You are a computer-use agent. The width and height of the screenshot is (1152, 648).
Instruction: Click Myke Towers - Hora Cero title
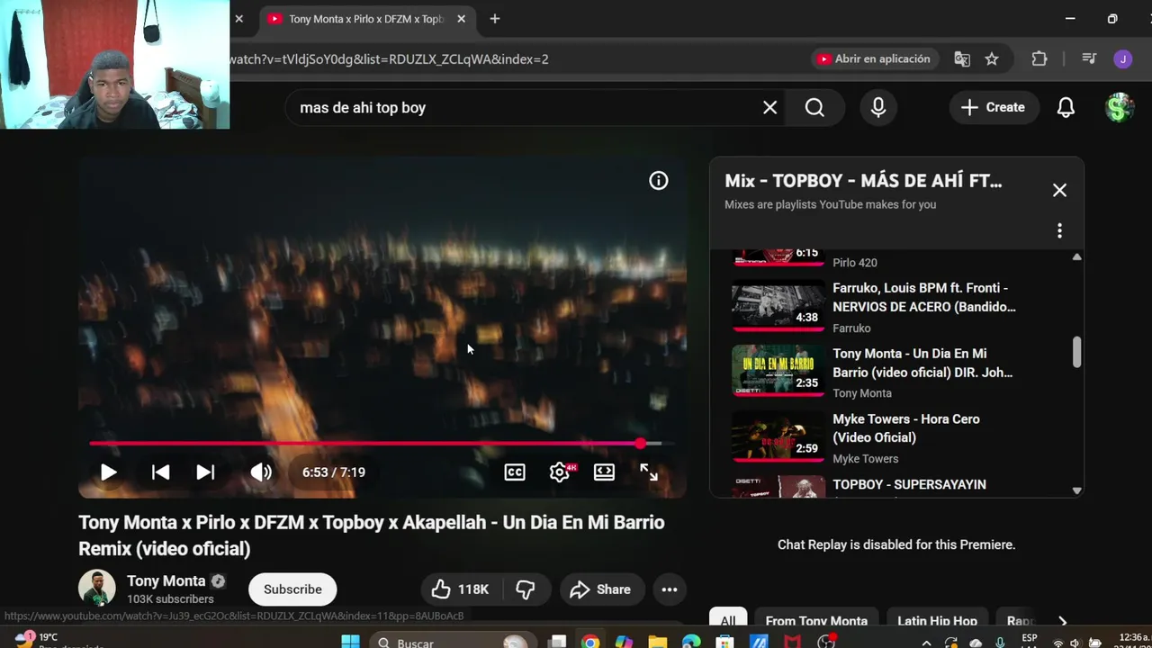click(x=906, y=428)
